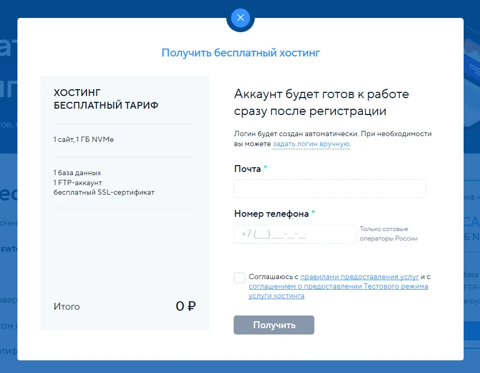The height and width of the screenshot is (373, 480).
Task: Click the 'Получить бесплатный хостинг' title
Action: pyautogui.click(x=241, y=53)
